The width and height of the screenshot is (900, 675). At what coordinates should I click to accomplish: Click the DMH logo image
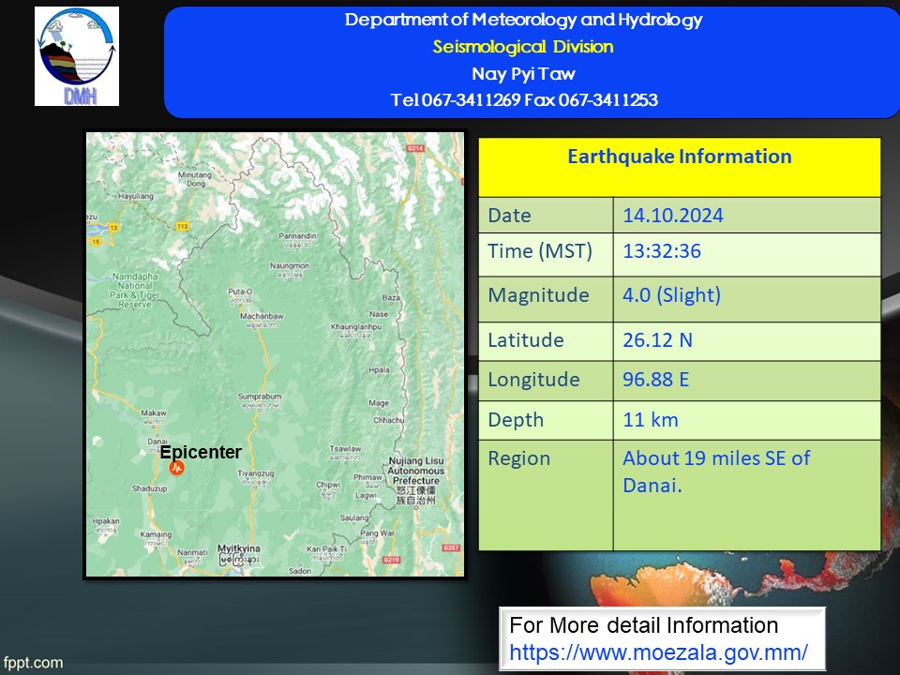77,56
